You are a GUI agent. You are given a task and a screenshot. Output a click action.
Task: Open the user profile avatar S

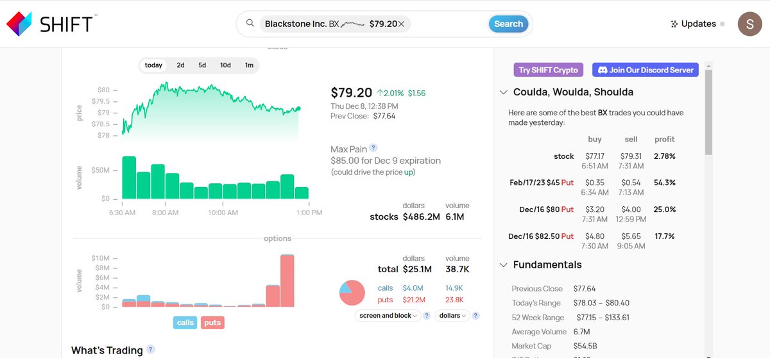pos(750,24)
